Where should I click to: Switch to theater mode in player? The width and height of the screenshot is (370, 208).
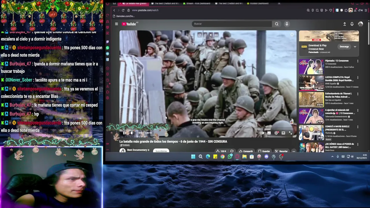pyautogui.click(x=283, y=133)
